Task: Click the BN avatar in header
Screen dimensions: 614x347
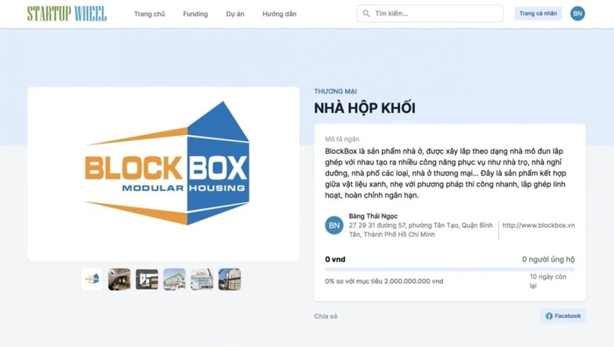Action: [x=578, y=13]
